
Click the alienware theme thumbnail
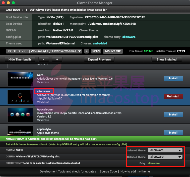coord(20,96)
